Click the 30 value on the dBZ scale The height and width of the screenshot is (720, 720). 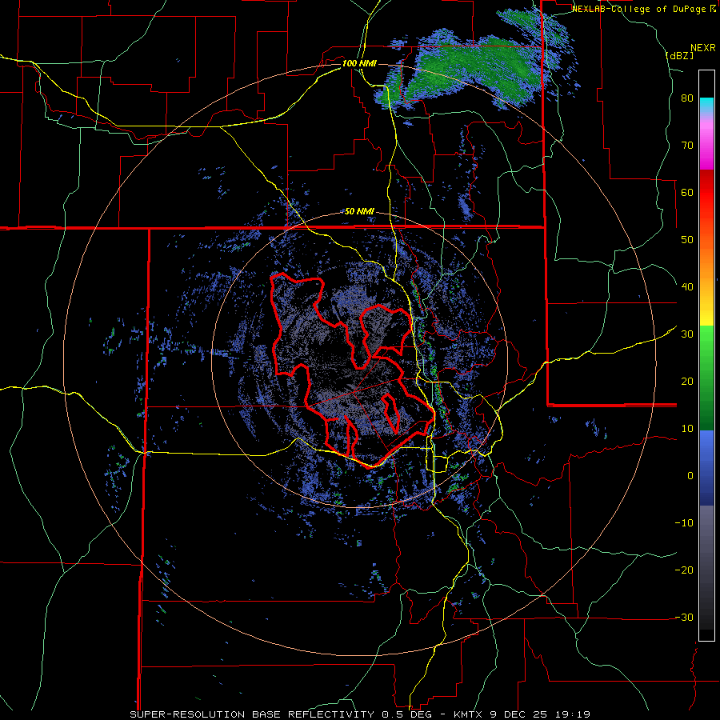pyautogui.click(x=687, y=334)
